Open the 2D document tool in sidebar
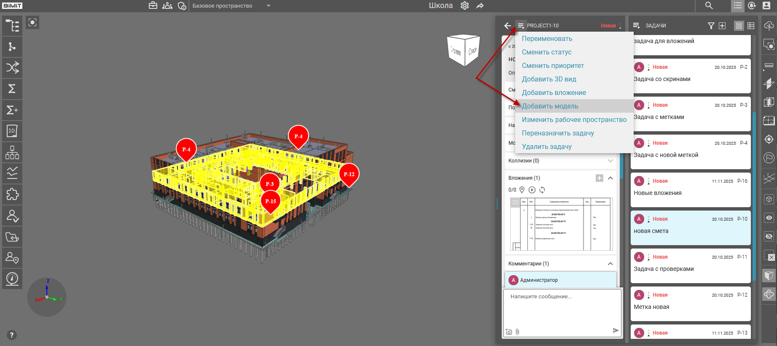This screenshot has width=777, height=346. click(x=12, y=131)
